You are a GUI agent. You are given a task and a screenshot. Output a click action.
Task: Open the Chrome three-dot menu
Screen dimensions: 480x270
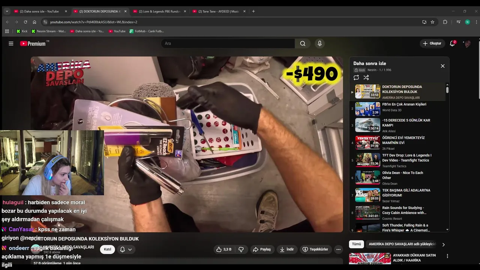(476, 22)
